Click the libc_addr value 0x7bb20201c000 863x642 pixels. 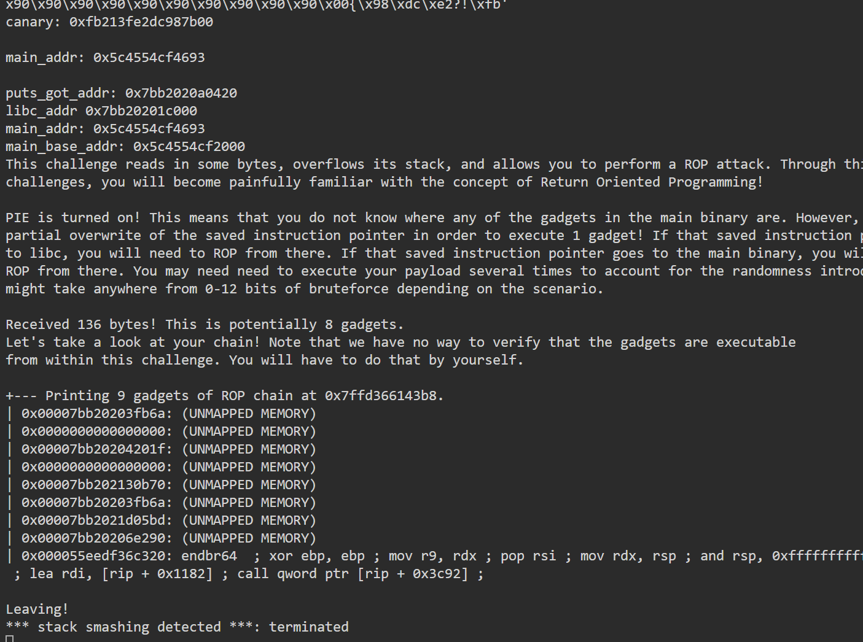pyautogui.click(x=141, y=111)
